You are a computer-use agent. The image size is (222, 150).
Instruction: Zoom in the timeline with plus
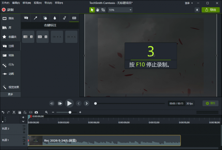click(x=80, y=112)
